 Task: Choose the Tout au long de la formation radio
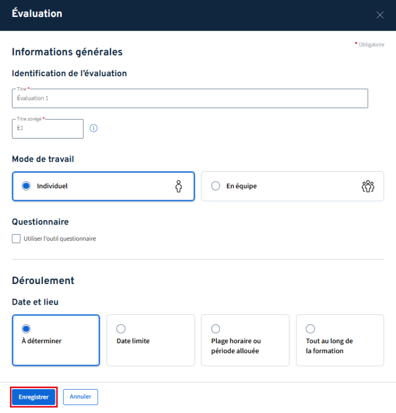[x=310, y=329]
